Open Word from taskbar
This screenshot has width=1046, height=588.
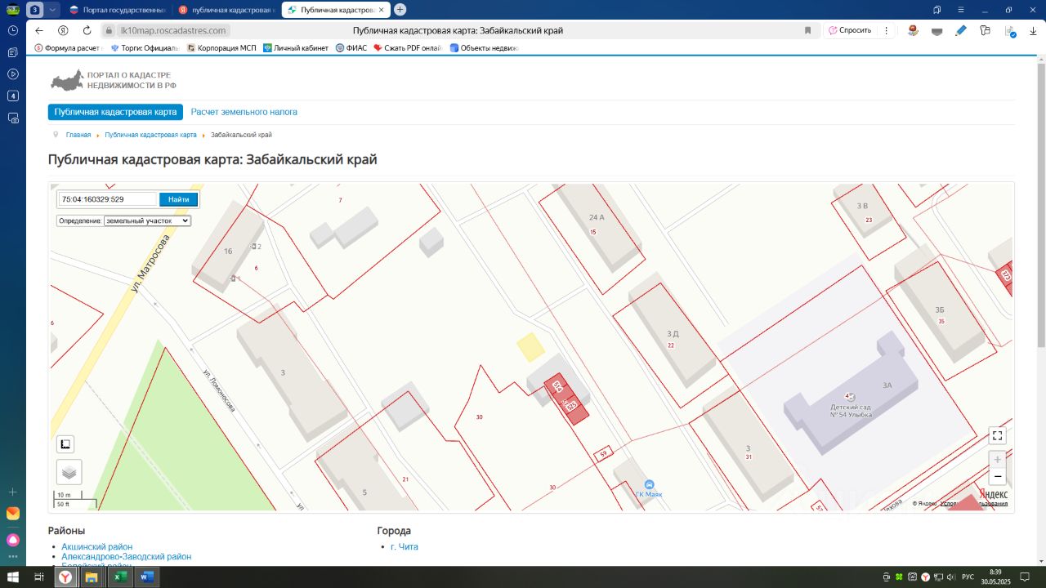click(x=147, y=577)
